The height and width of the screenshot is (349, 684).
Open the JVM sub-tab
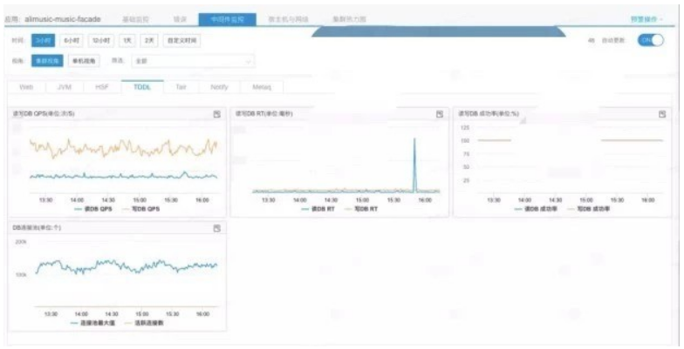(x=65, y=87)
